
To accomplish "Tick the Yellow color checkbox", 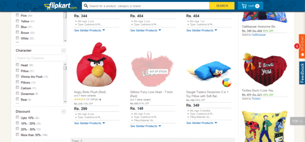I will pyautogui.click(x=17, y=21).
